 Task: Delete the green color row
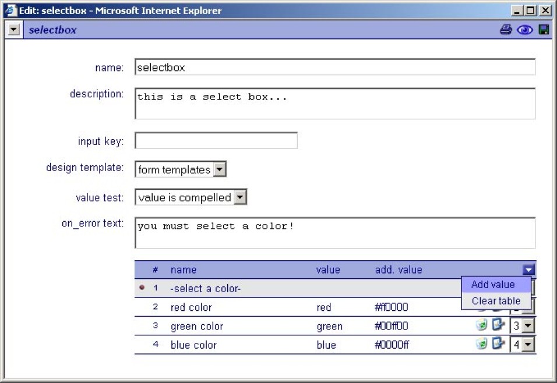click(481, 325)
